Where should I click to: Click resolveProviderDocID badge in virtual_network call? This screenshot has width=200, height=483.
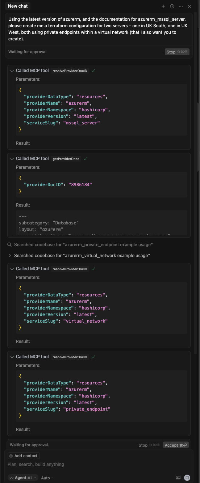[70, 269]
